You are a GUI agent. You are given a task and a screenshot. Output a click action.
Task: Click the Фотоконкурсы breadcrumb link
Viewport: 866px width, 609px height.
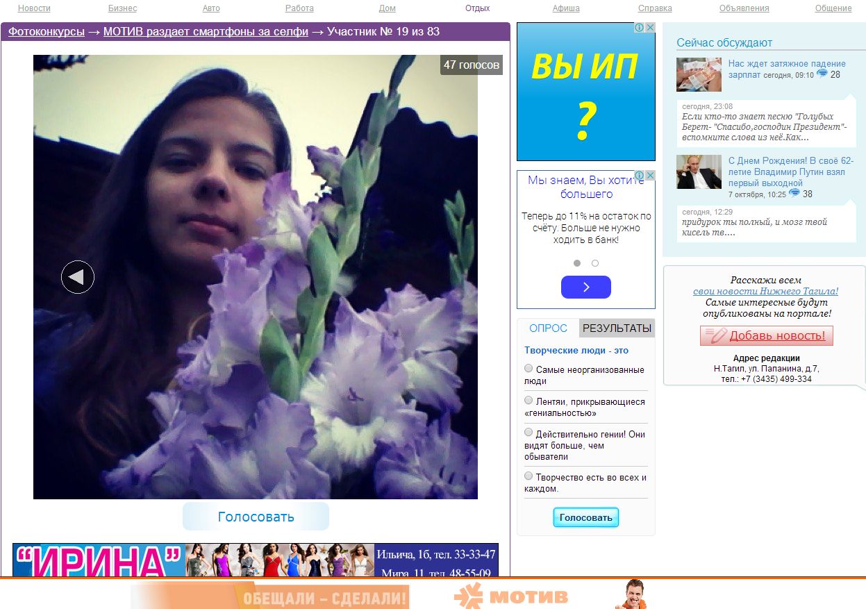[47, 31]
